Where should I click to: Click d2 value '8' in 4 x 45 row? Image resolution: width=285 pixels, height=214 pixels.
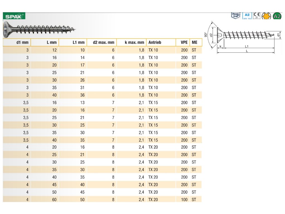coord(113,184)
